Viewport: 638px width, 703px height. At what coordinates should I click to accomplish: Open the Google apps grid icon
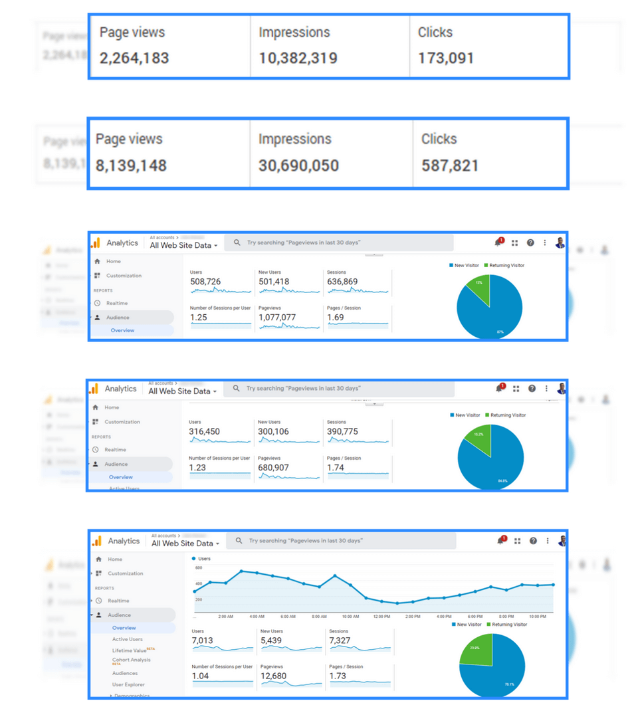(x=517, y=540)
